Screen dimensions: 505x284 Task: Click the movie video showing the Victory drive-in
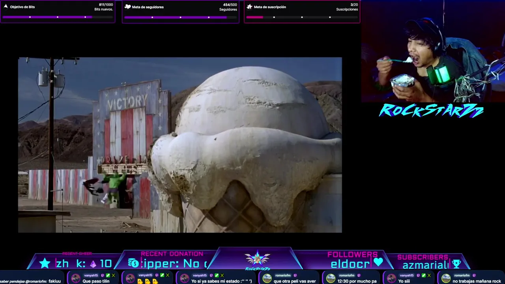tap(180, 145)
